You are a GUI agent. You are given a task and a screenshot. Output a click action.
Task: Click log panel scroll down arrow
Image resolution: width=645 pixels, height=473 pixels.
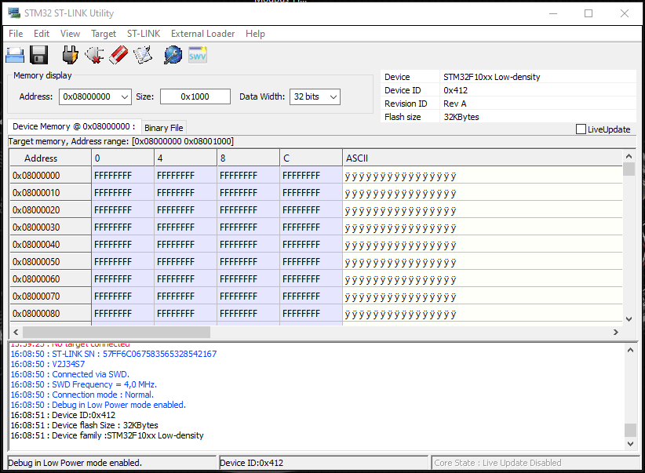[x=630, y=443]
